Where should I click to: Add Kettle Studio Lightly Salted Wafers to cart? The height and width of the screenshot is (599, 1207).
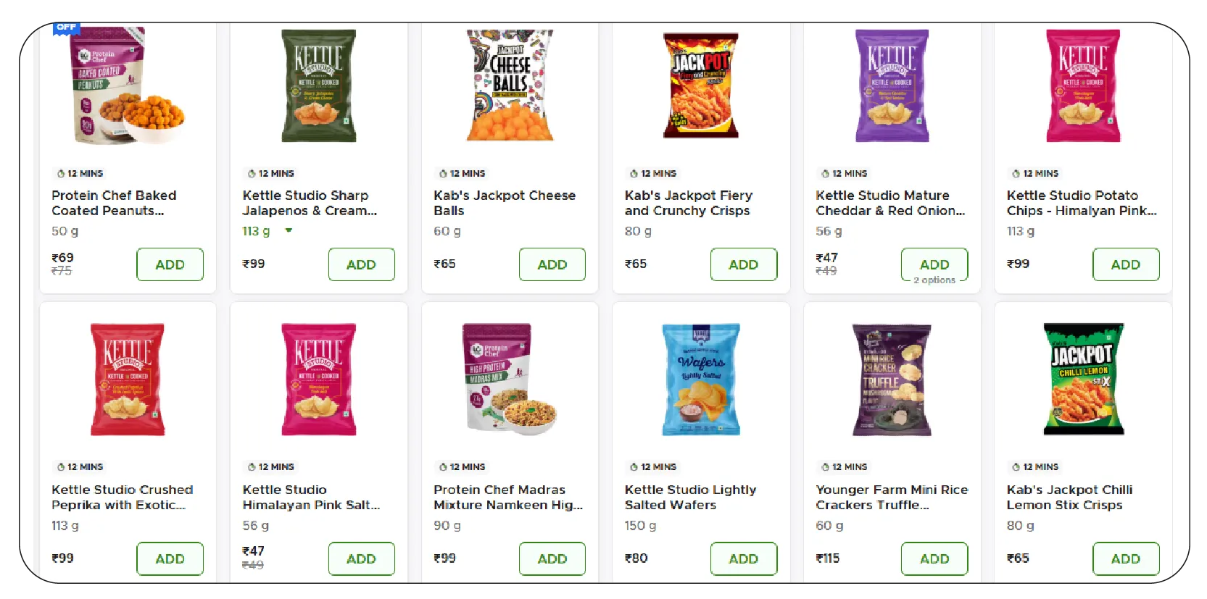[x=744, y=558]
